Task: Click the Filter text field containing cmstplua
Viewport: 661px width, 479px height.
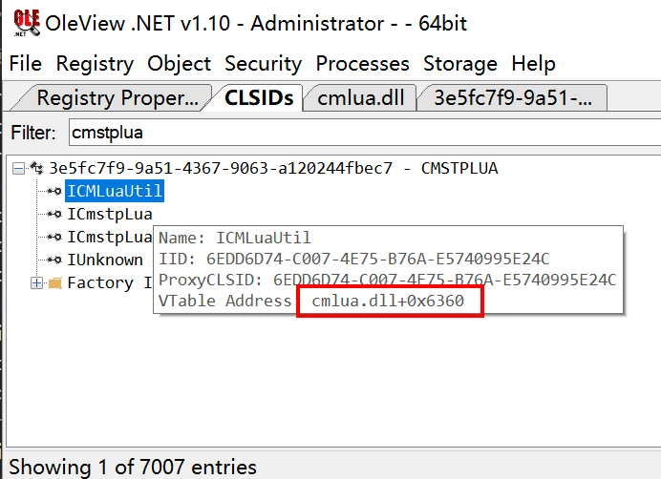Action: pyautogui.click(x=365, y=133)
